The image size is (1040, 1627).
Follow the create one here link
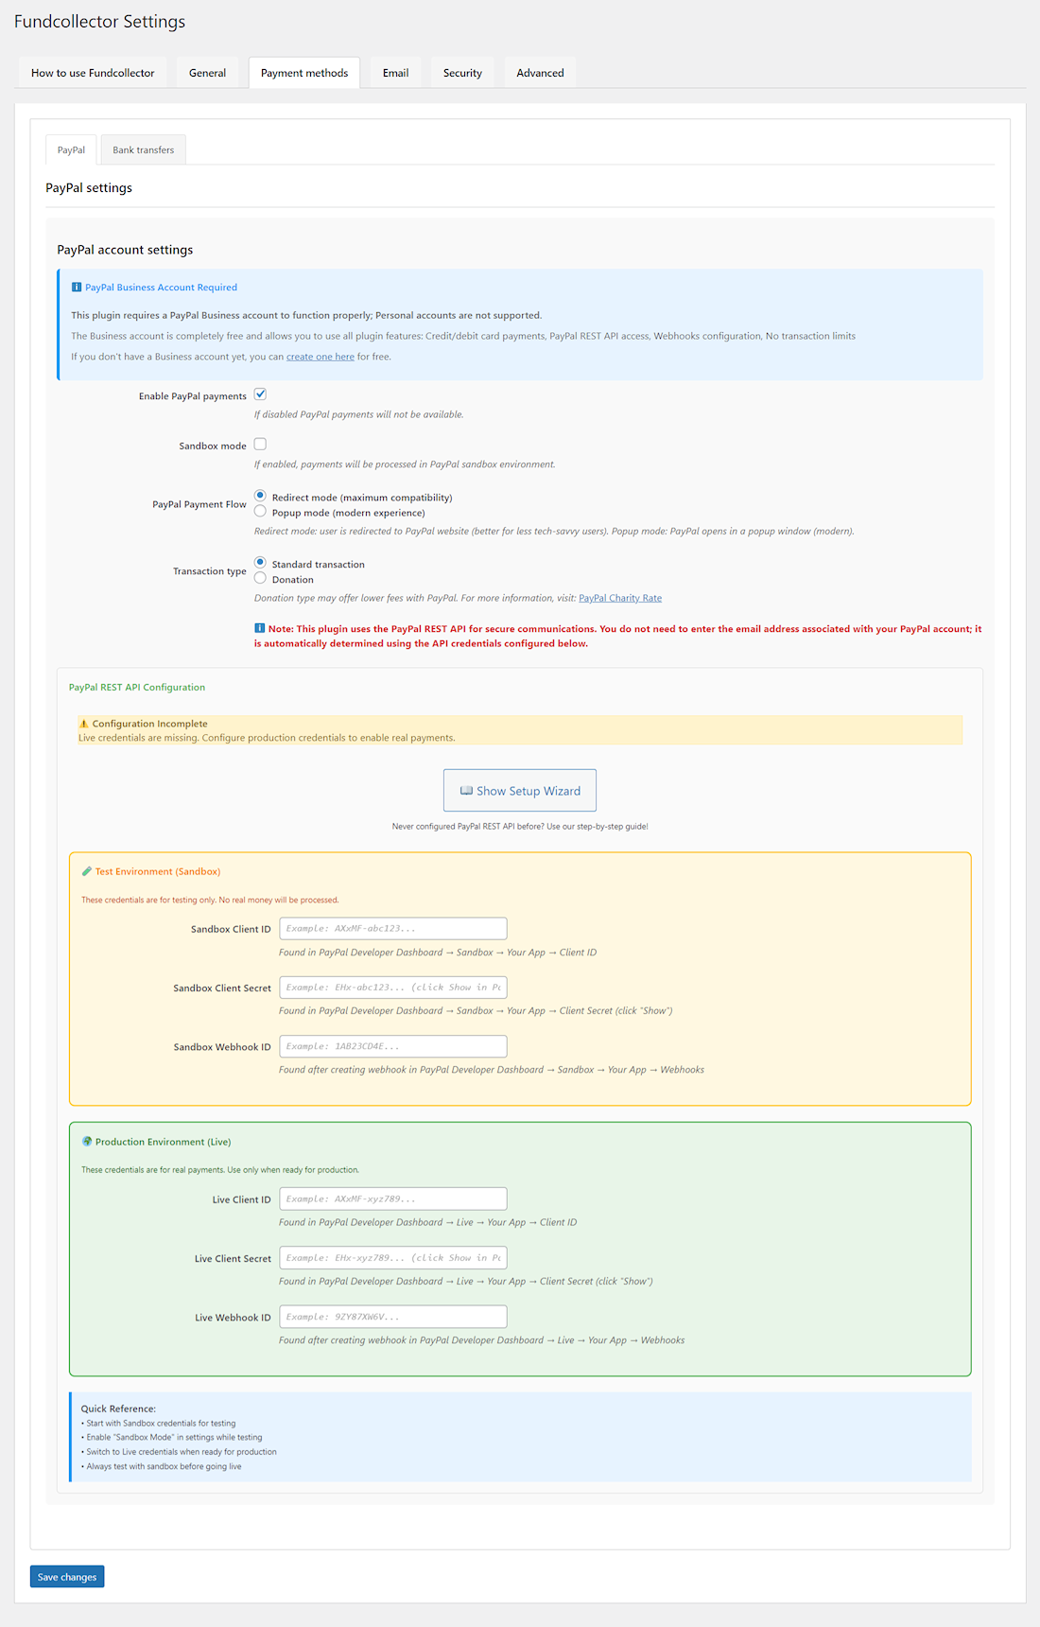pyautogui.click(x=321, y=357)
